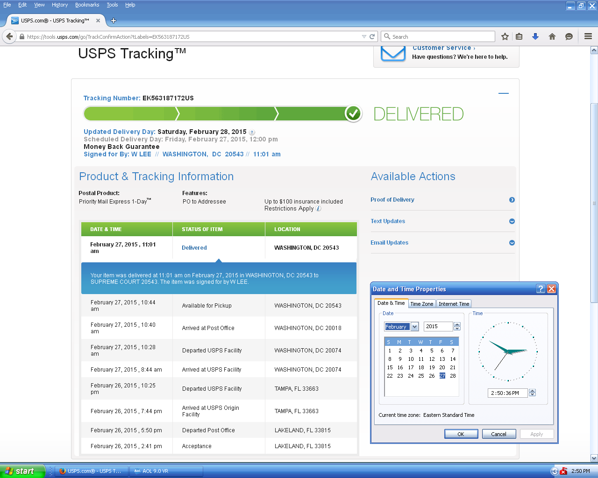Open the Help menu in menu bar
The height and width of the screenshot is (478, 598).
[x=130, y=5]
